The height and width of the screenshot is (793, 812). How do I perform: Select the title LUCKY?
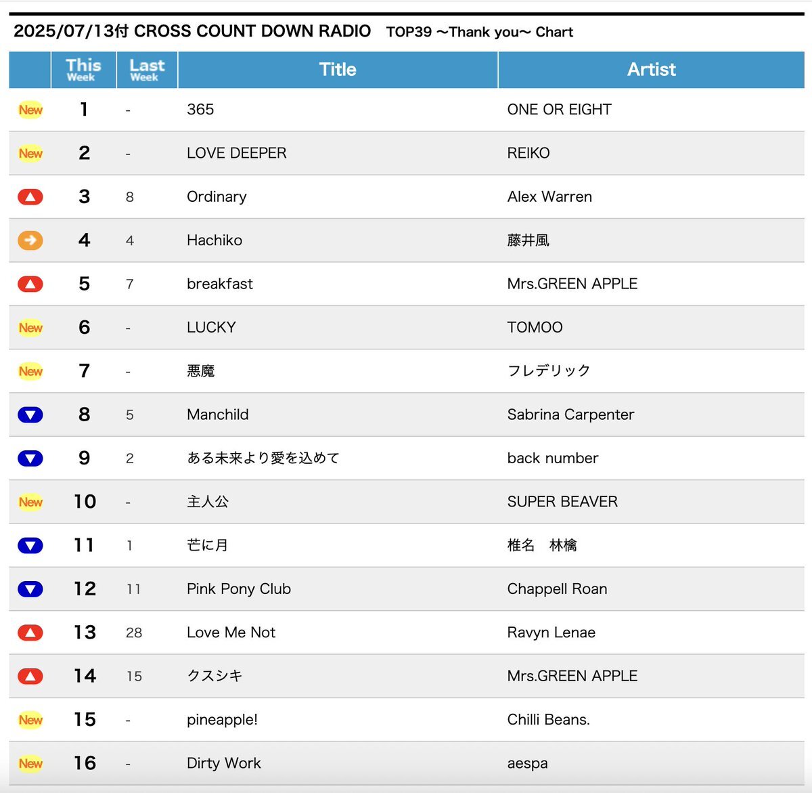point(211,328)
